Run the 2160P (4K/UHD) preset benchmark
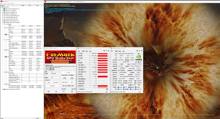The image size is (220, 119). click(65, 78)
